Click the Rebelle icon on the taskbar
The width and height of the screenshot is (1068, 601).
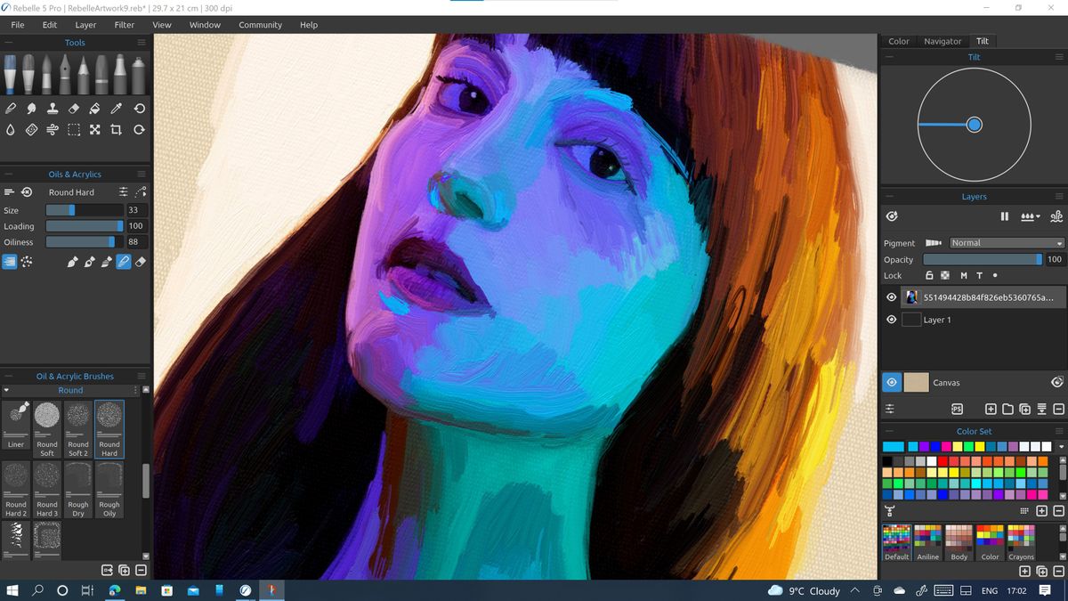point(271,589)
